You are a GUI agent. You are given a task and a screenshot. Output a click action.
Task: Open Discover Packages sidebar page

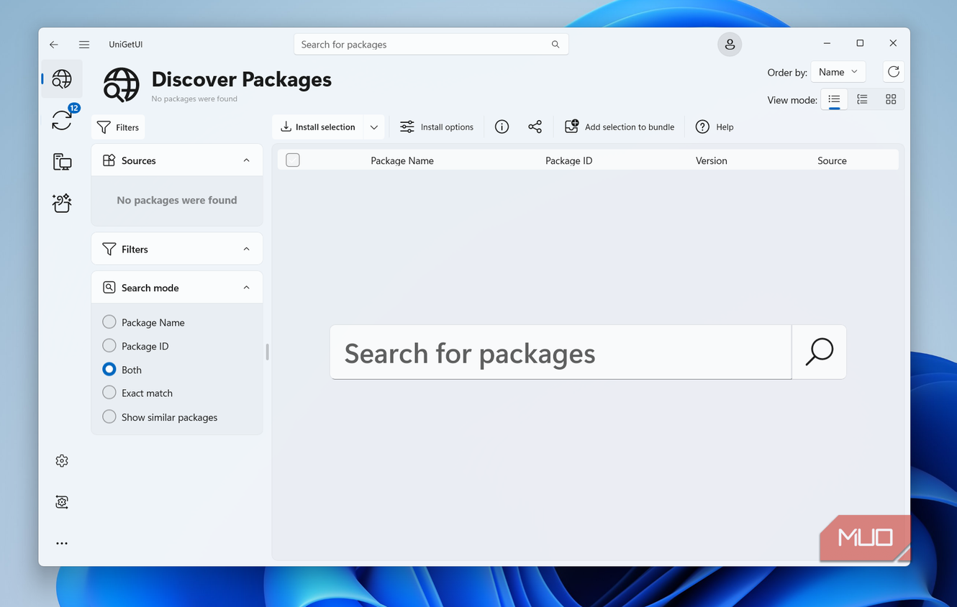(62, 79)
